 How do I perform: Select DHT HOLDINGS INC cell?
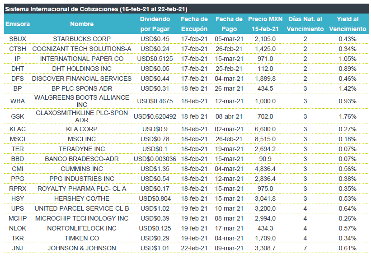tap(82, 69)
